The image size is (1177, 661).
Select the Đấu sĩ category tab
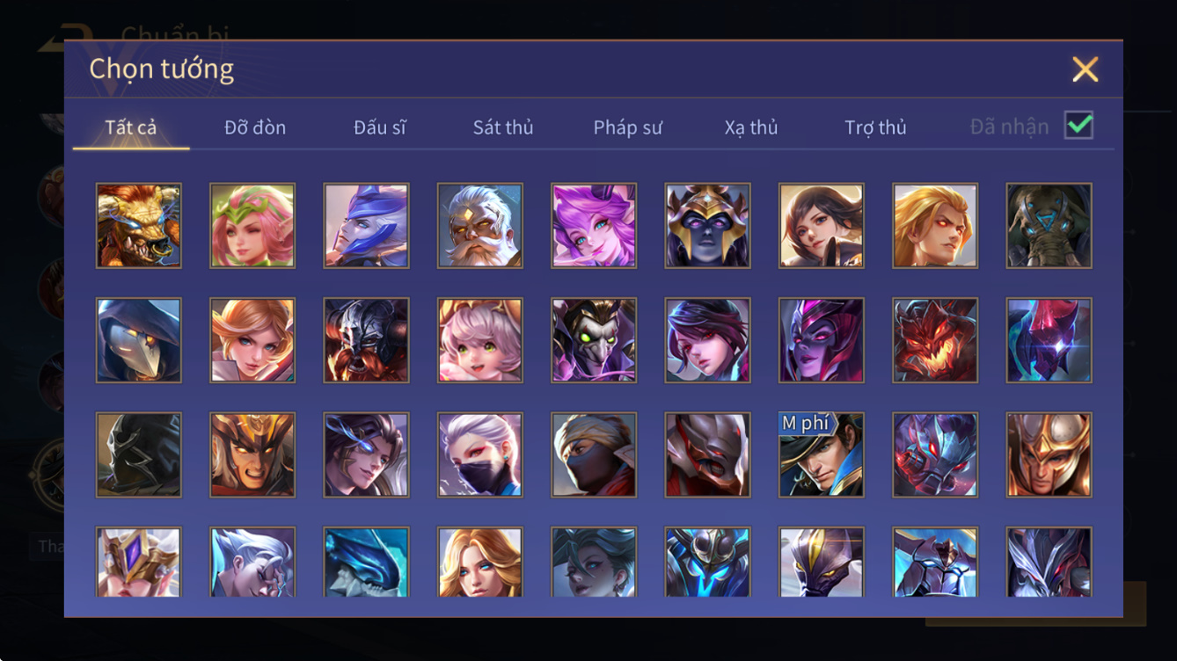click(x=380, y=127)
